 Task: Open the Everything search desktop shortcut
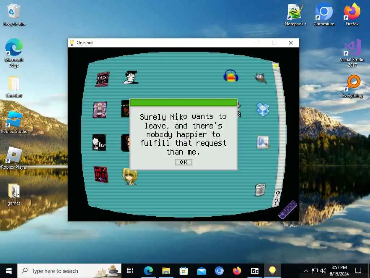[x=352, y=87]
